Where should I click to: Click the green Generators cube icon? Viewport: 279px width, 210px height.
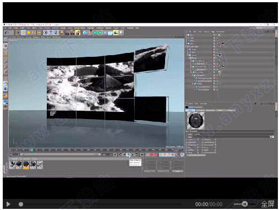click(x=95, y=33)
